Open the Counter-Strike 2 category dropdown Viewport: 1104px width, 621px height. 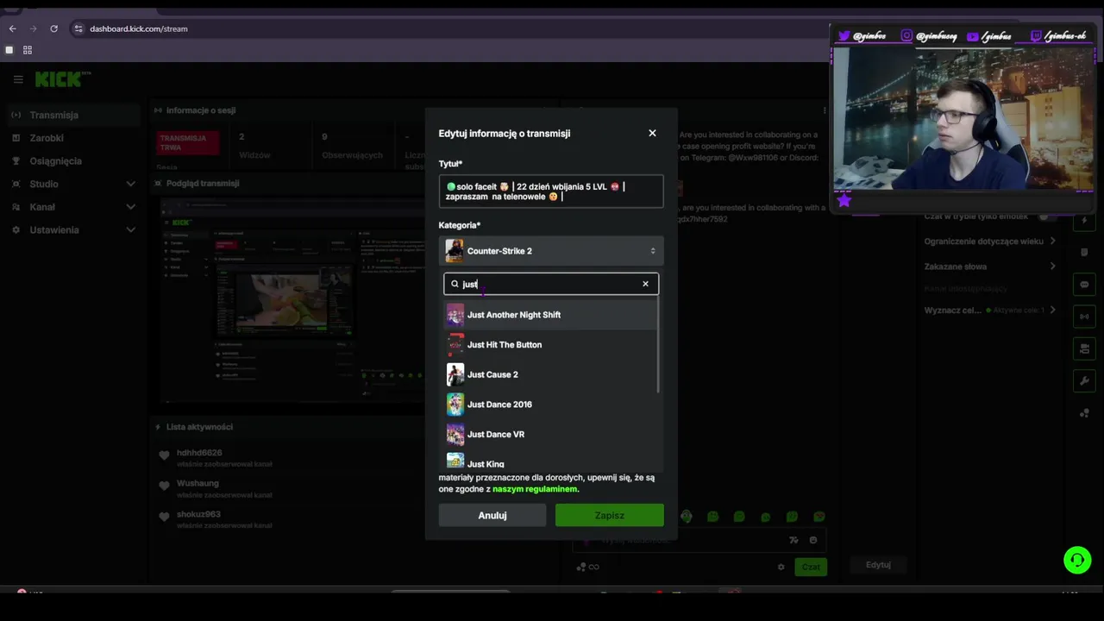(x=551, y=251)
